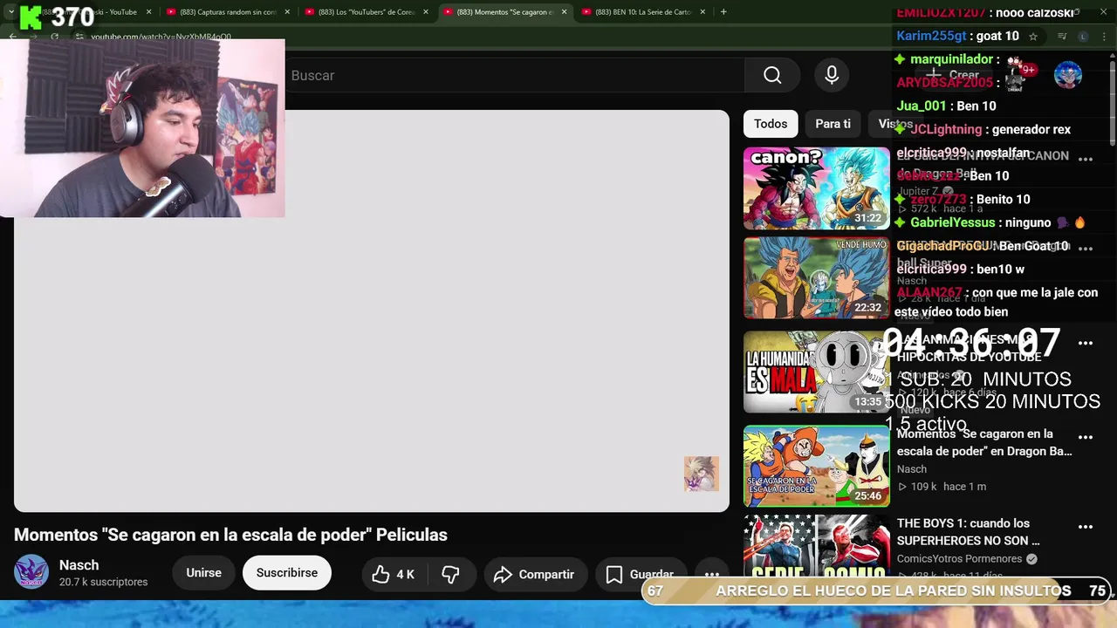Open ComicsYotros Pormenores channel name
Viewport: 1117px width, 628px height.
[x=959, y=559]
